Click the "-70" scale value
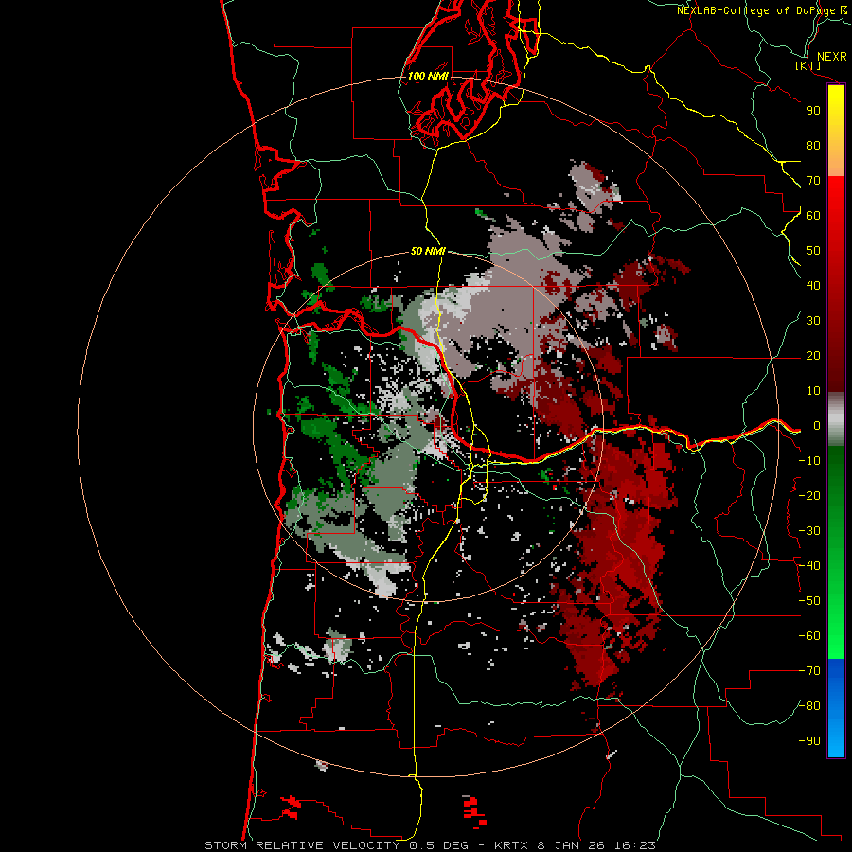This screenshot has height=852, width=852. (x=809, y=671)
